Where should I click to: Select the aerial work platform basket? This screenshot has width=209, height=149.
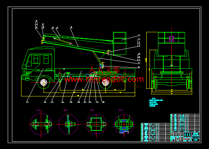click(x=120, y=43)
